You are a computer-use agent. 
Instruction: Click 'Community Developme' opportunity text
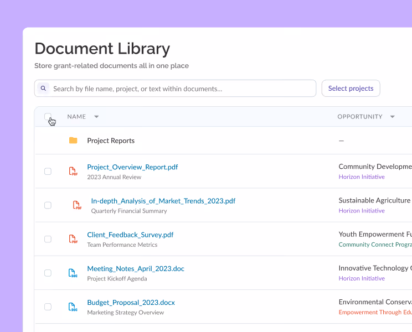[x=375, y=167]
